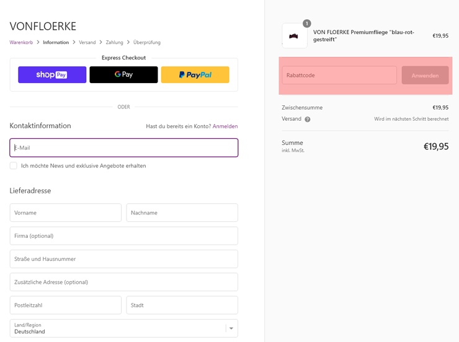Select the Versand breadcrumb step
The height and width of the screenshot is (342, 459).
coord(87,42)
